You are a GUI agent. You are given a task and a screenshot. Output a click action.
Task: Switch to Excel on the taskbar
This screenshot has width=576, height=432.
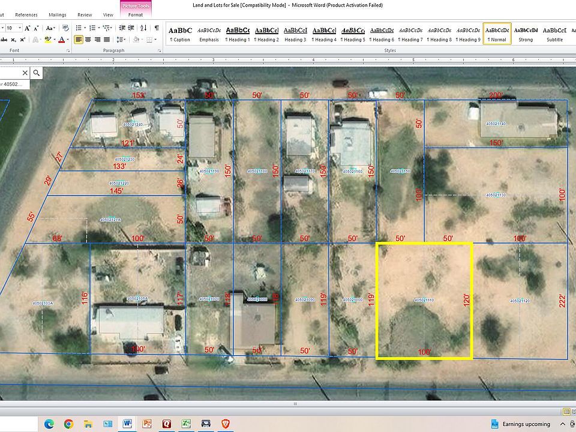(x=186, y=424)
